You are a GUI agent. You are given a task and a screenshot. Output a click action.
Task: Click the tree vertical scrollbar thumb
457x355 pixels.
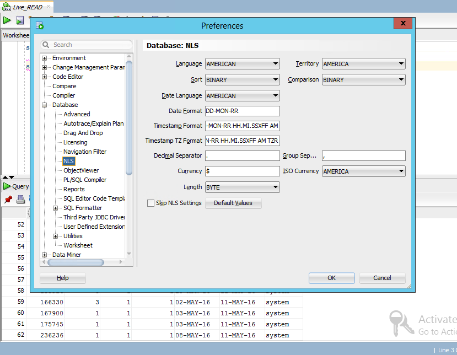tap(129, 118)
